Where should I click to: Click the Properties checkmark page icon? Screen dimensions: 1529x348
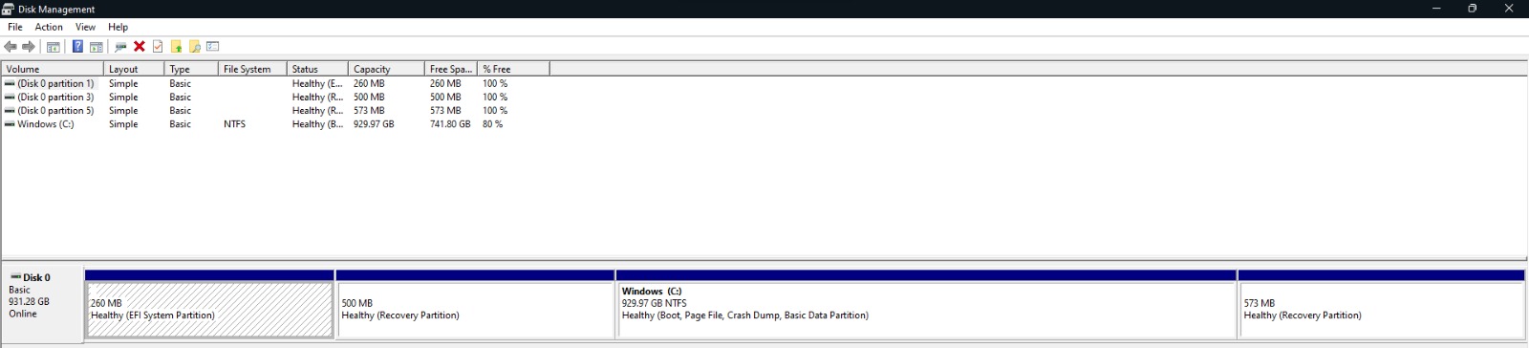158,46
